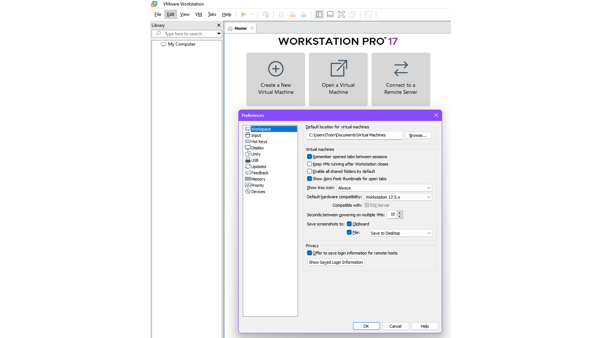Enable Keep VMs running after Workstation closes

pos(309,164)
